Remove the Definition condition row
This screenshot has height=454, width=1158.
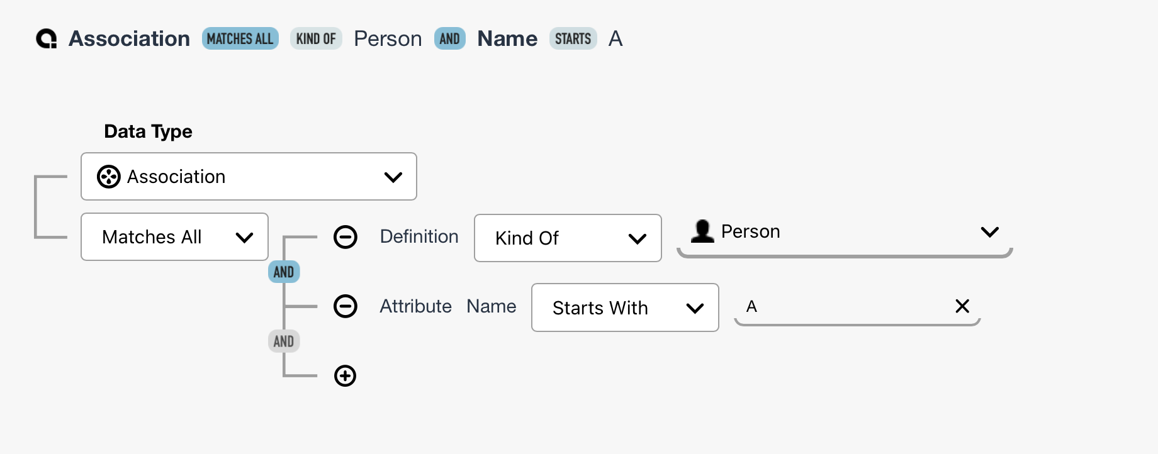click(x=345, y=237)
